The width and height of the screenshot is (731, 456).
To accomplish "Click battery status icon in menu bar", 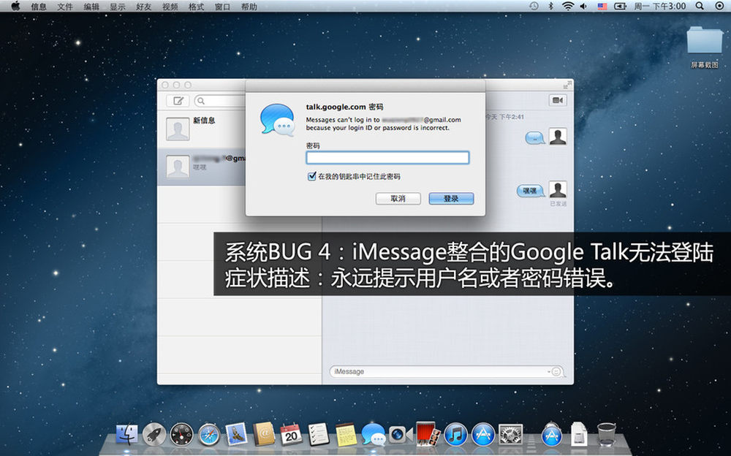I will (x=620, y=6).
